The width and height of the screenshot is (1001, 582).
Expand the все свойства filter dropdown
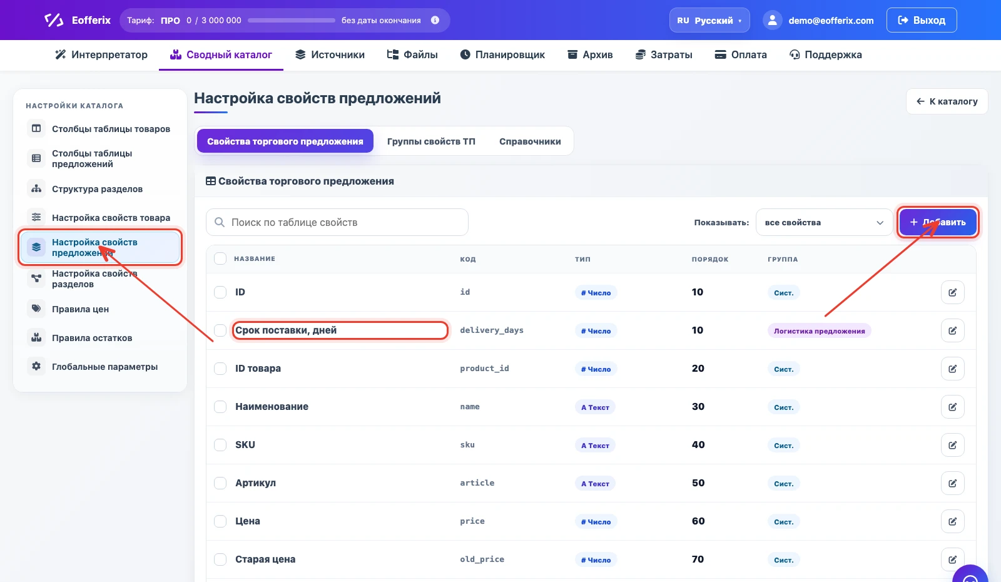(x=824, y=222)
